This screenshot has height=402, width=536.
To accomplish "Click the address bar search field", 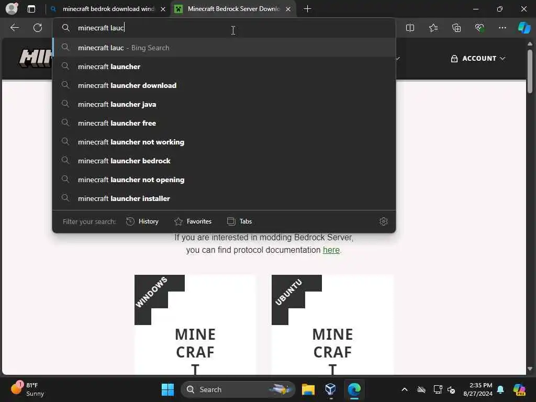I will [x=224, y=28].
